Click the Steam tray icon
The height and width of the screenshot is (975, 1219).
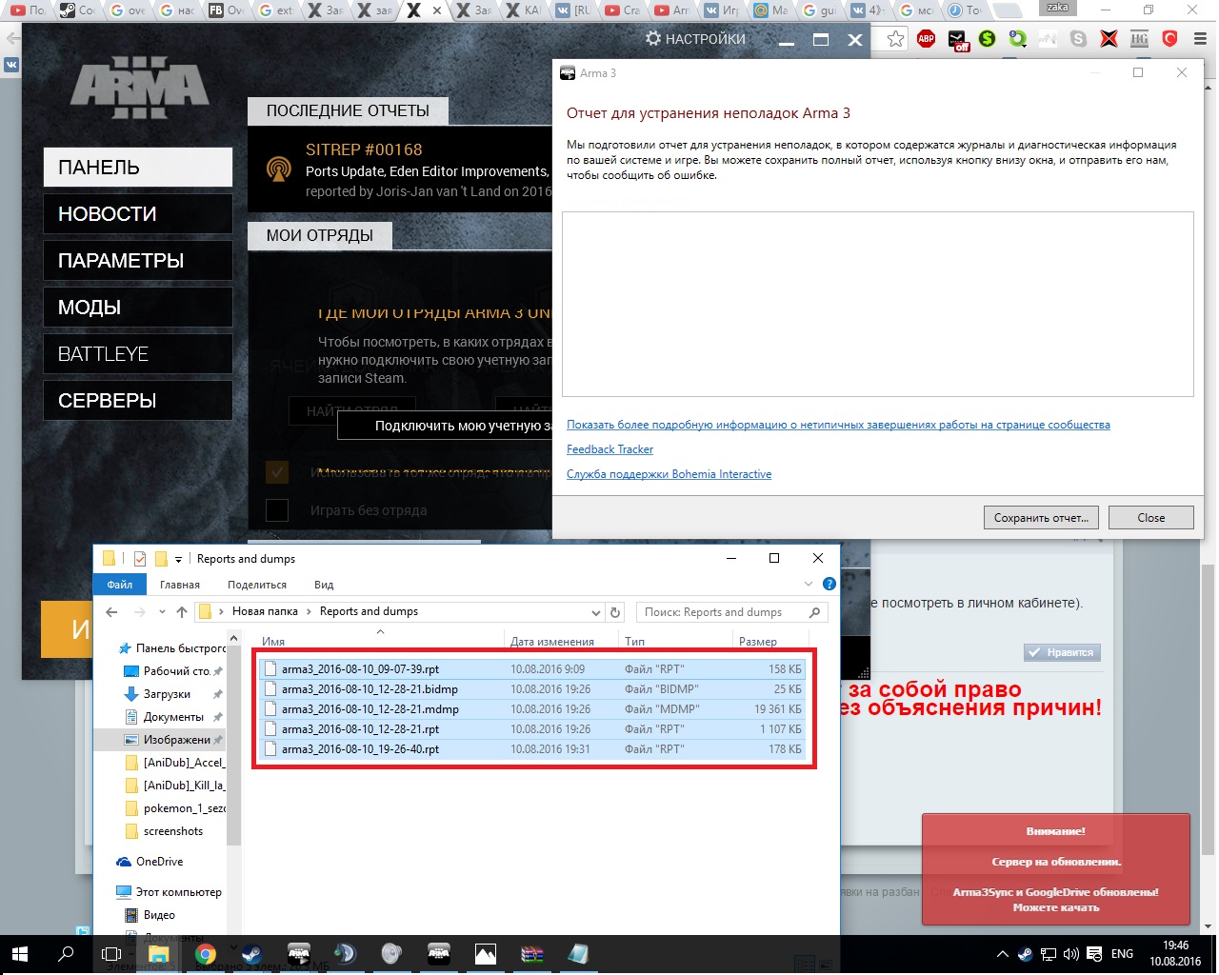click(x=1025, y=954)
